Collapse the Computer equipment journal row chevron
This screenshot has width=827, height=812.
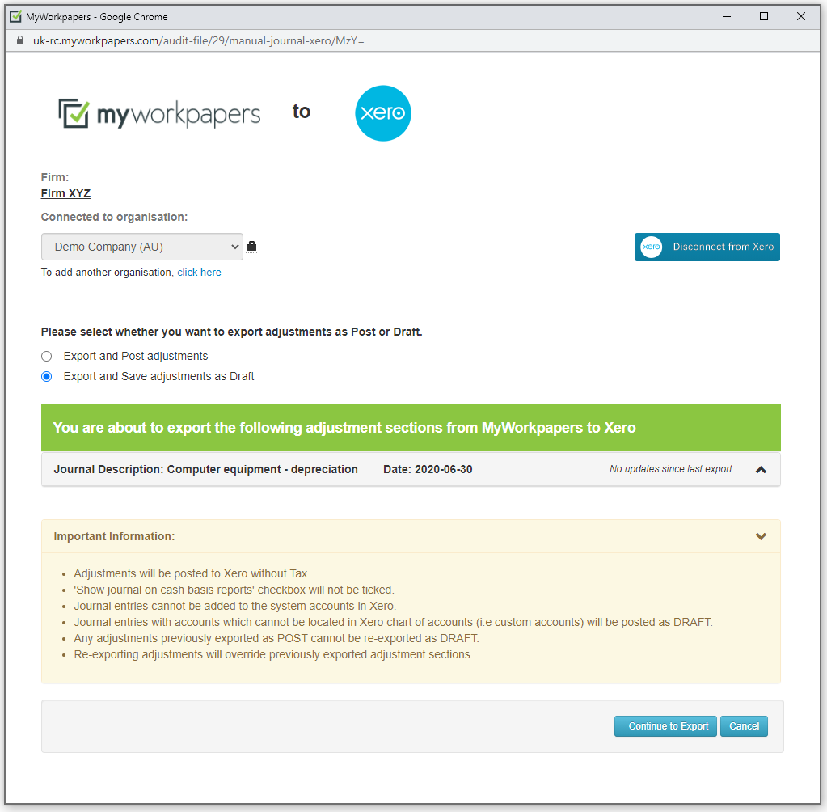click(x=761, y=470)
